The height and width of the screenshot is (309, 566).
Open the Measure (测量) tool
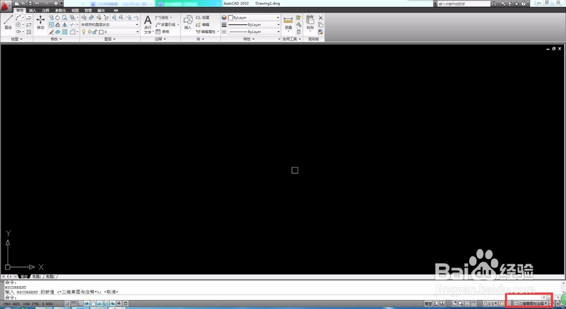pos(288,24)
